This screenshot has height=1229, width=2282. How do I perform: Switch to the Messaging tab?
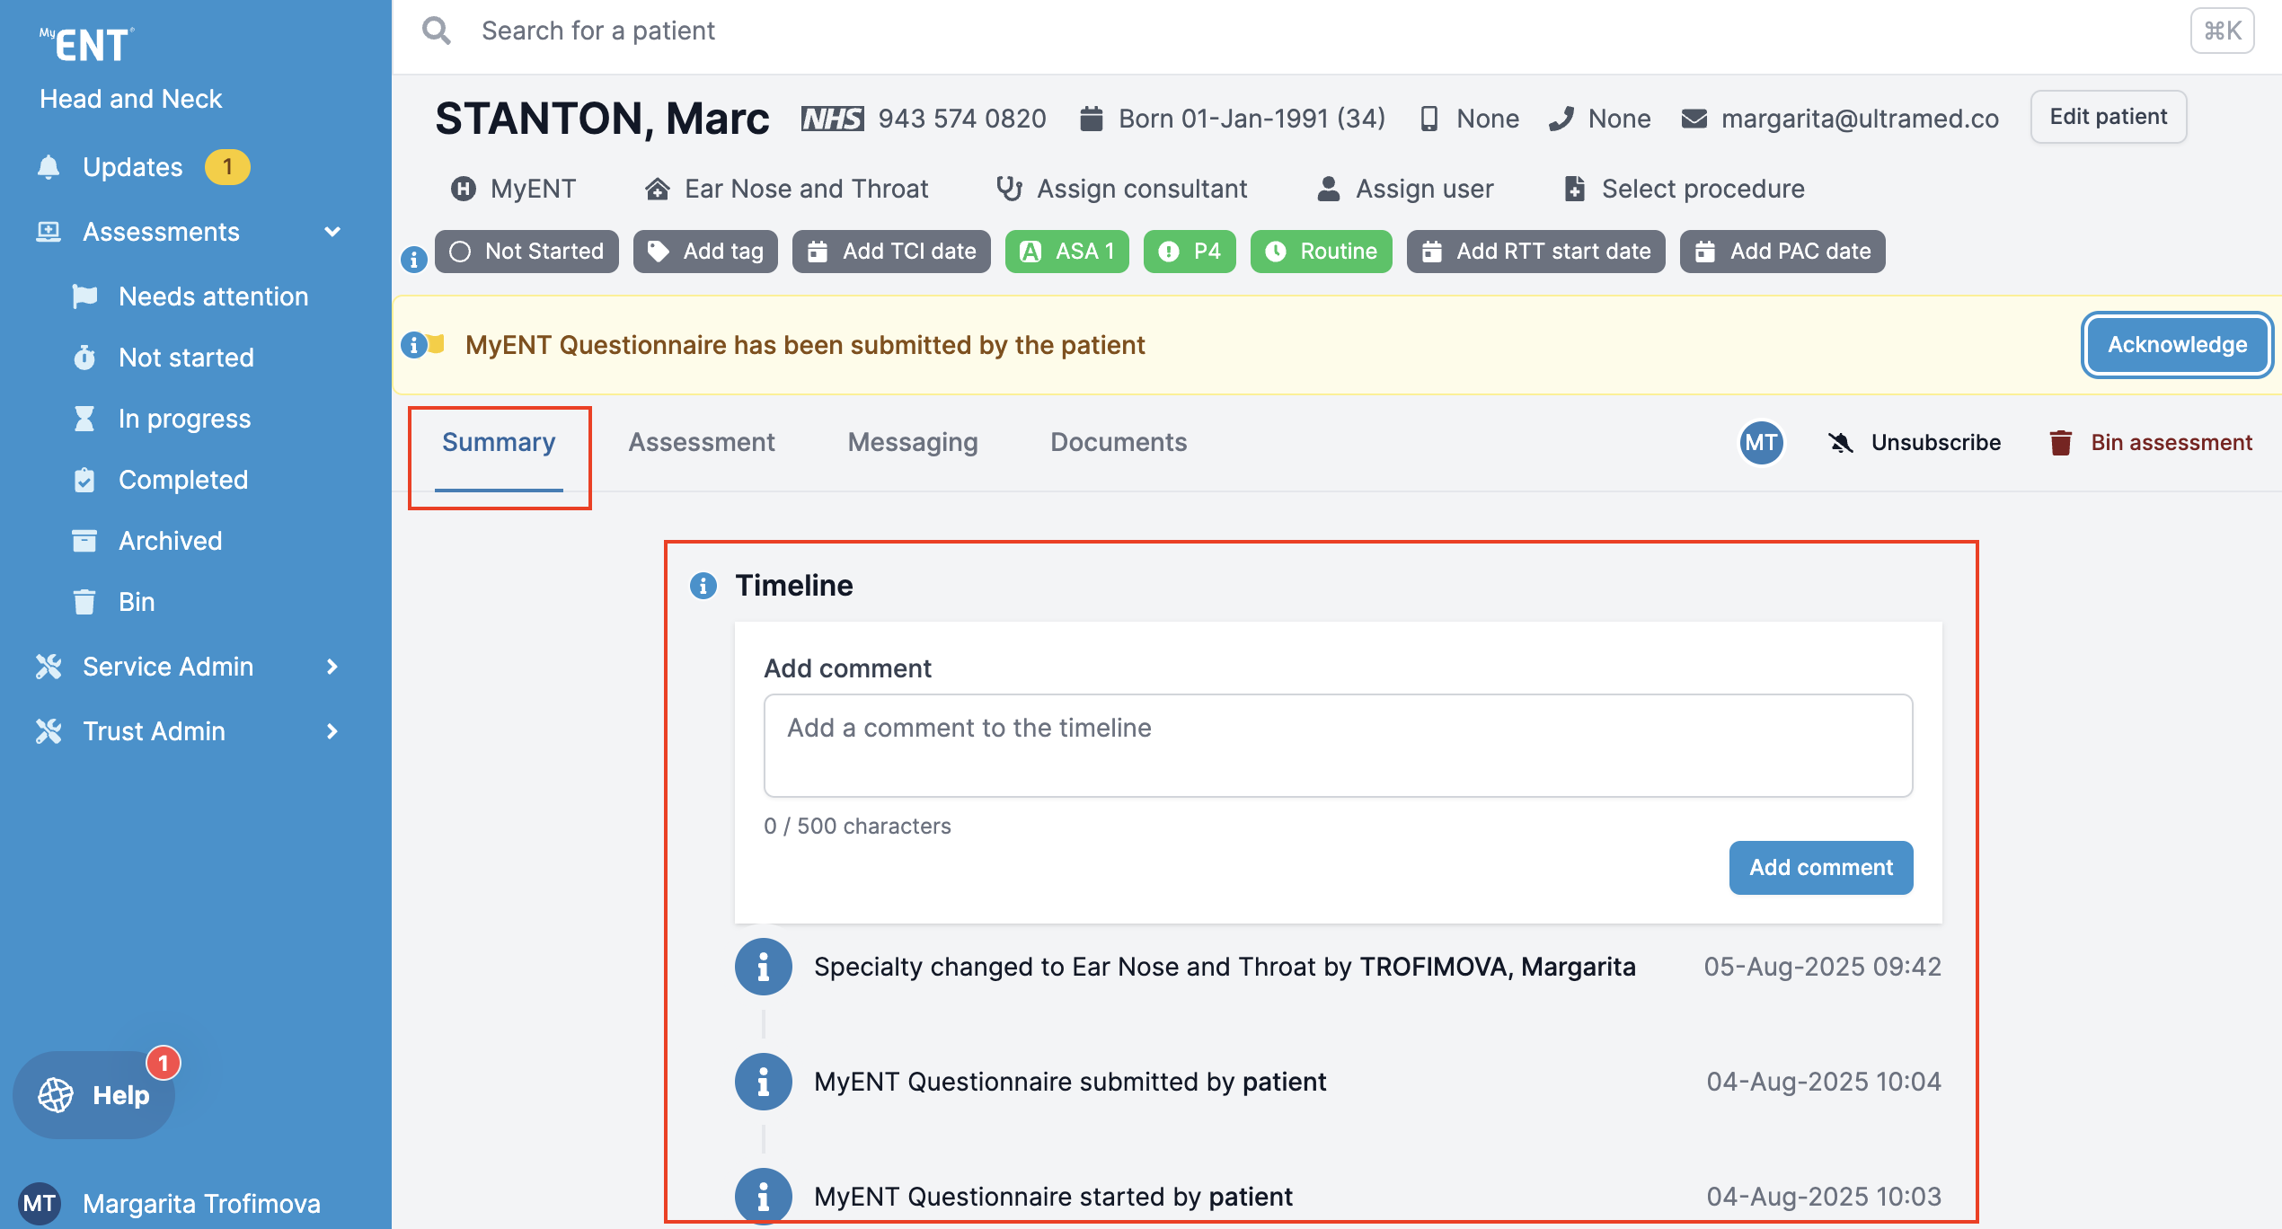pyautogui.click(x=912, y=442)
